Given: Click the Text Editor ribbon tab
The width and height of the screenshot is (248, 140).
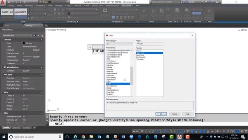Looking at the screenshot, I should (x=126, y=5).
